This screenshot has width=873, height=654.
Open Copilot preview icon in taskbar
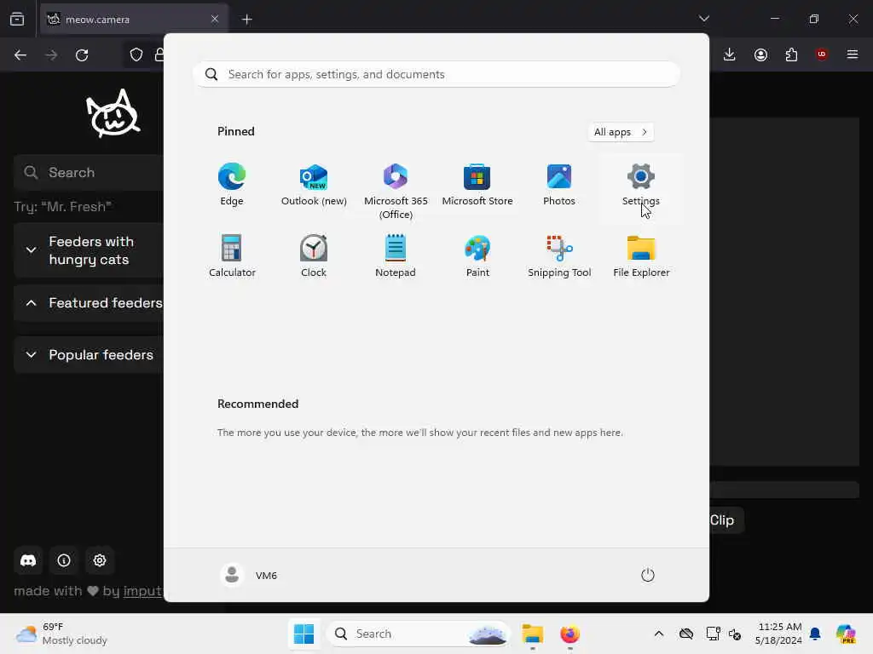pyautogui.click(x=846, y=634)
